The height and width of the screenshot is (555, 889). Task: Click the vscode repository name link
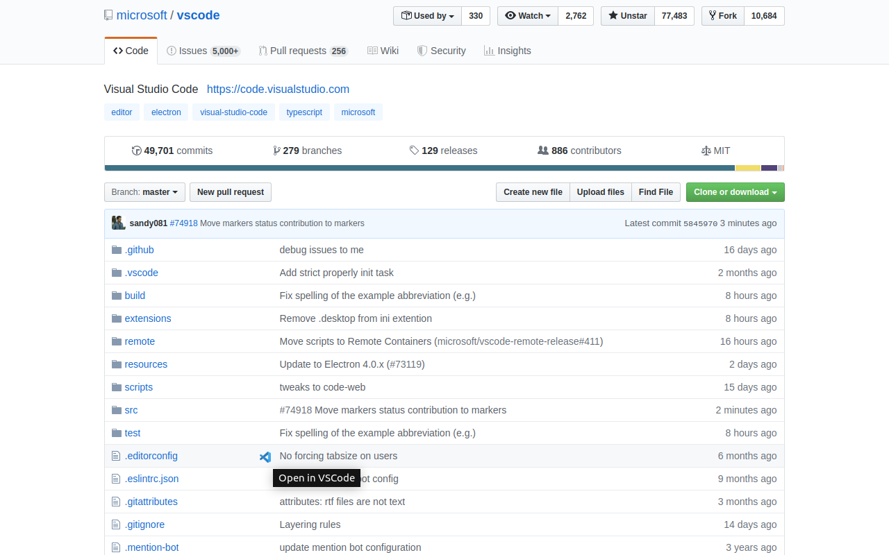198,15
